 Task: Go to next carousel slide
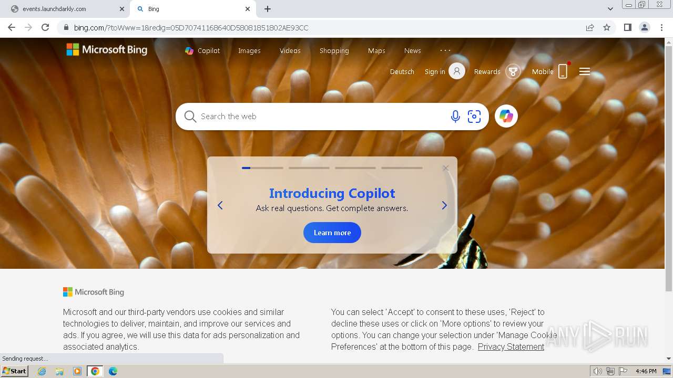pos(444,205)
